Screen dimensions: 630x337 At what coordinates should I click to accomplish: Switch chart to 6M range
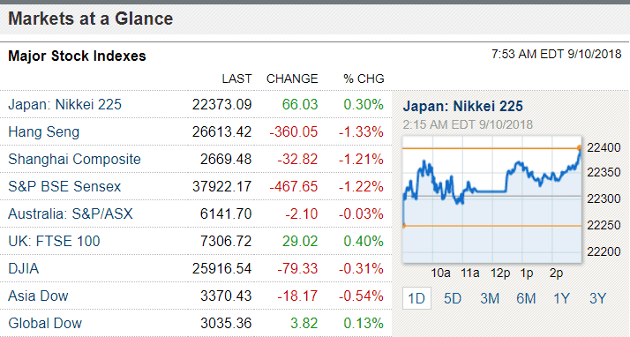pyautogui.click(x=526, y=298)
